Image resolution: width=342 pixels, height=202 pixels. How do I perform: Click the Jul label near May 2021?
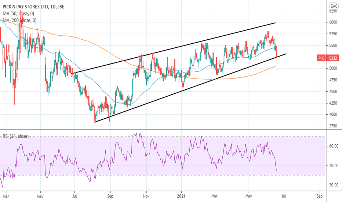[284, 196]
